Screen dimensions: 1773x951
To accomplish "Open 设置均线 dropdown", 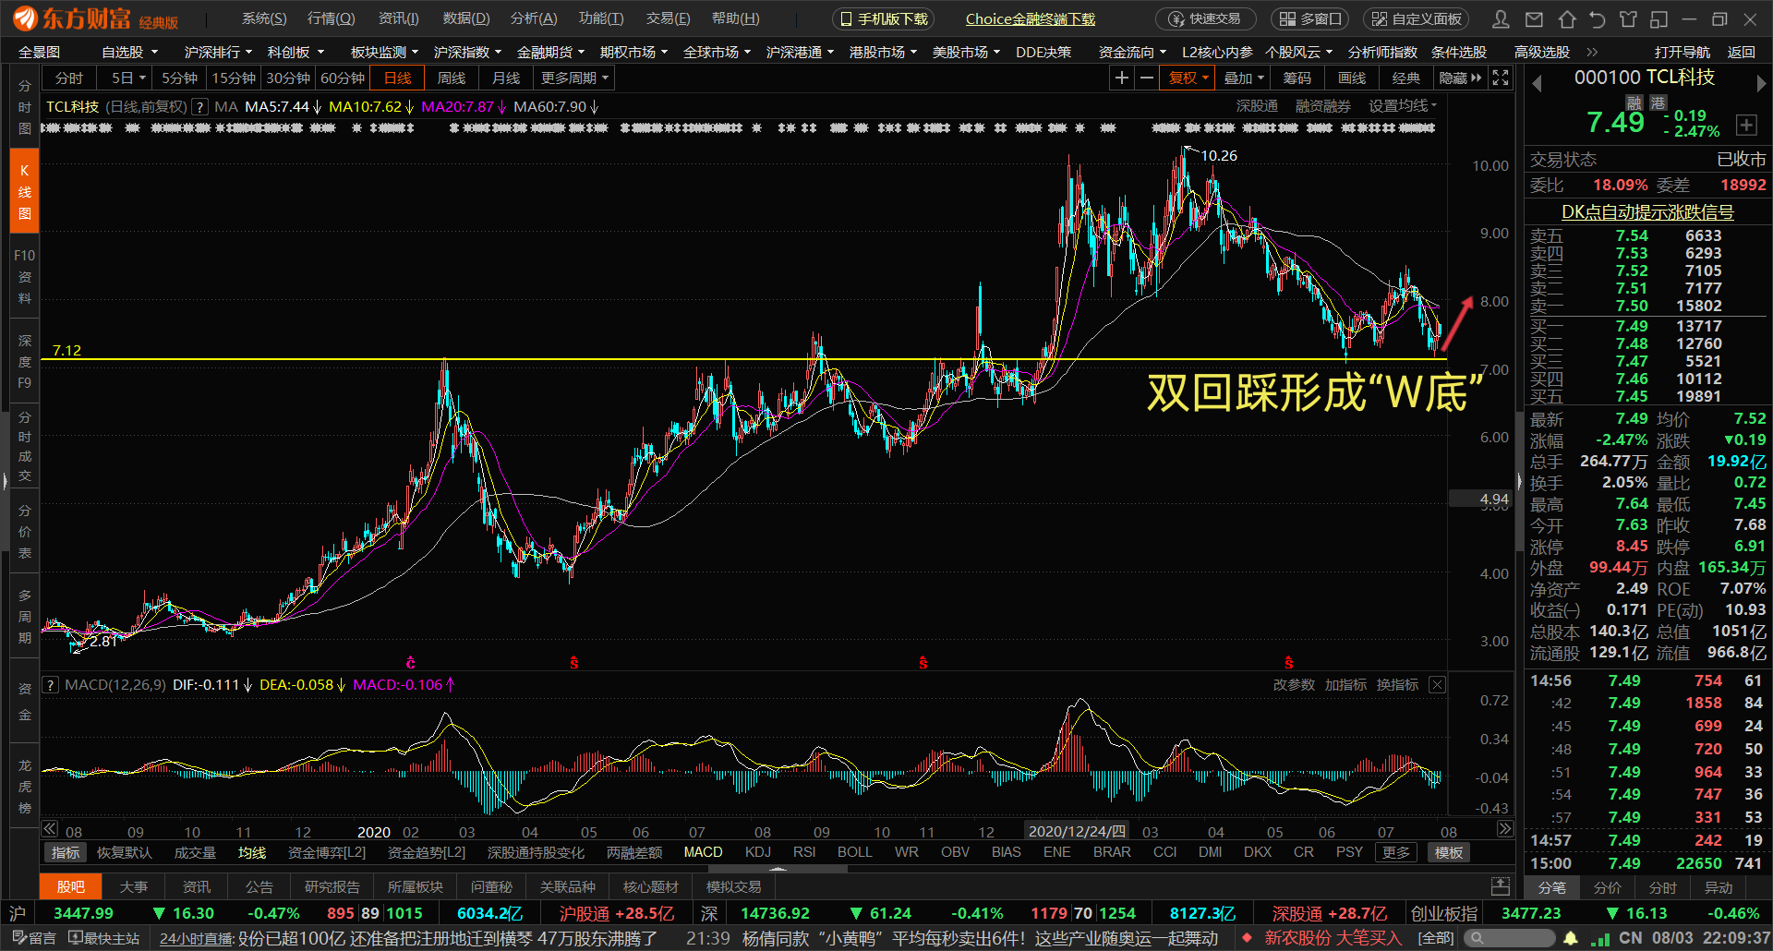I will [1403, 106].
